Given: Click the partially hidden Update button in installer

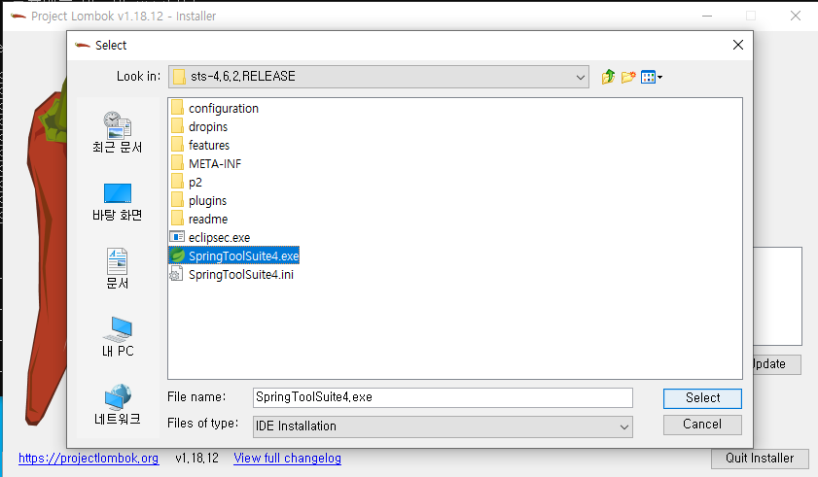Looking at the screenshot, I should (777, 364).
